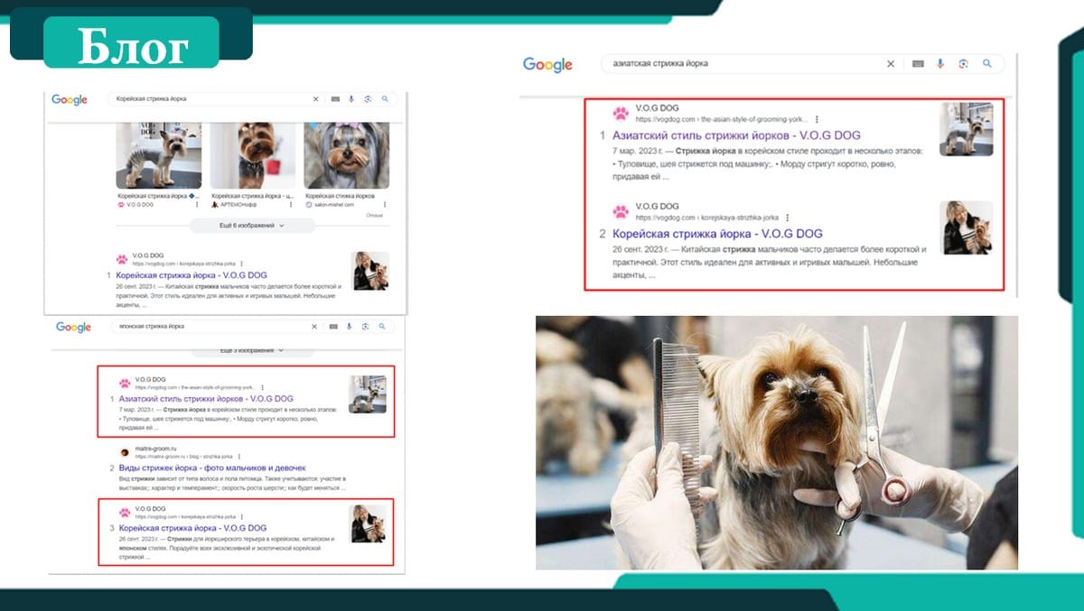Open the three-dot menu next to the maitre-groom.ru URL
The height and width of the screenshot is (611, 1084).
(x=239, y=457)
